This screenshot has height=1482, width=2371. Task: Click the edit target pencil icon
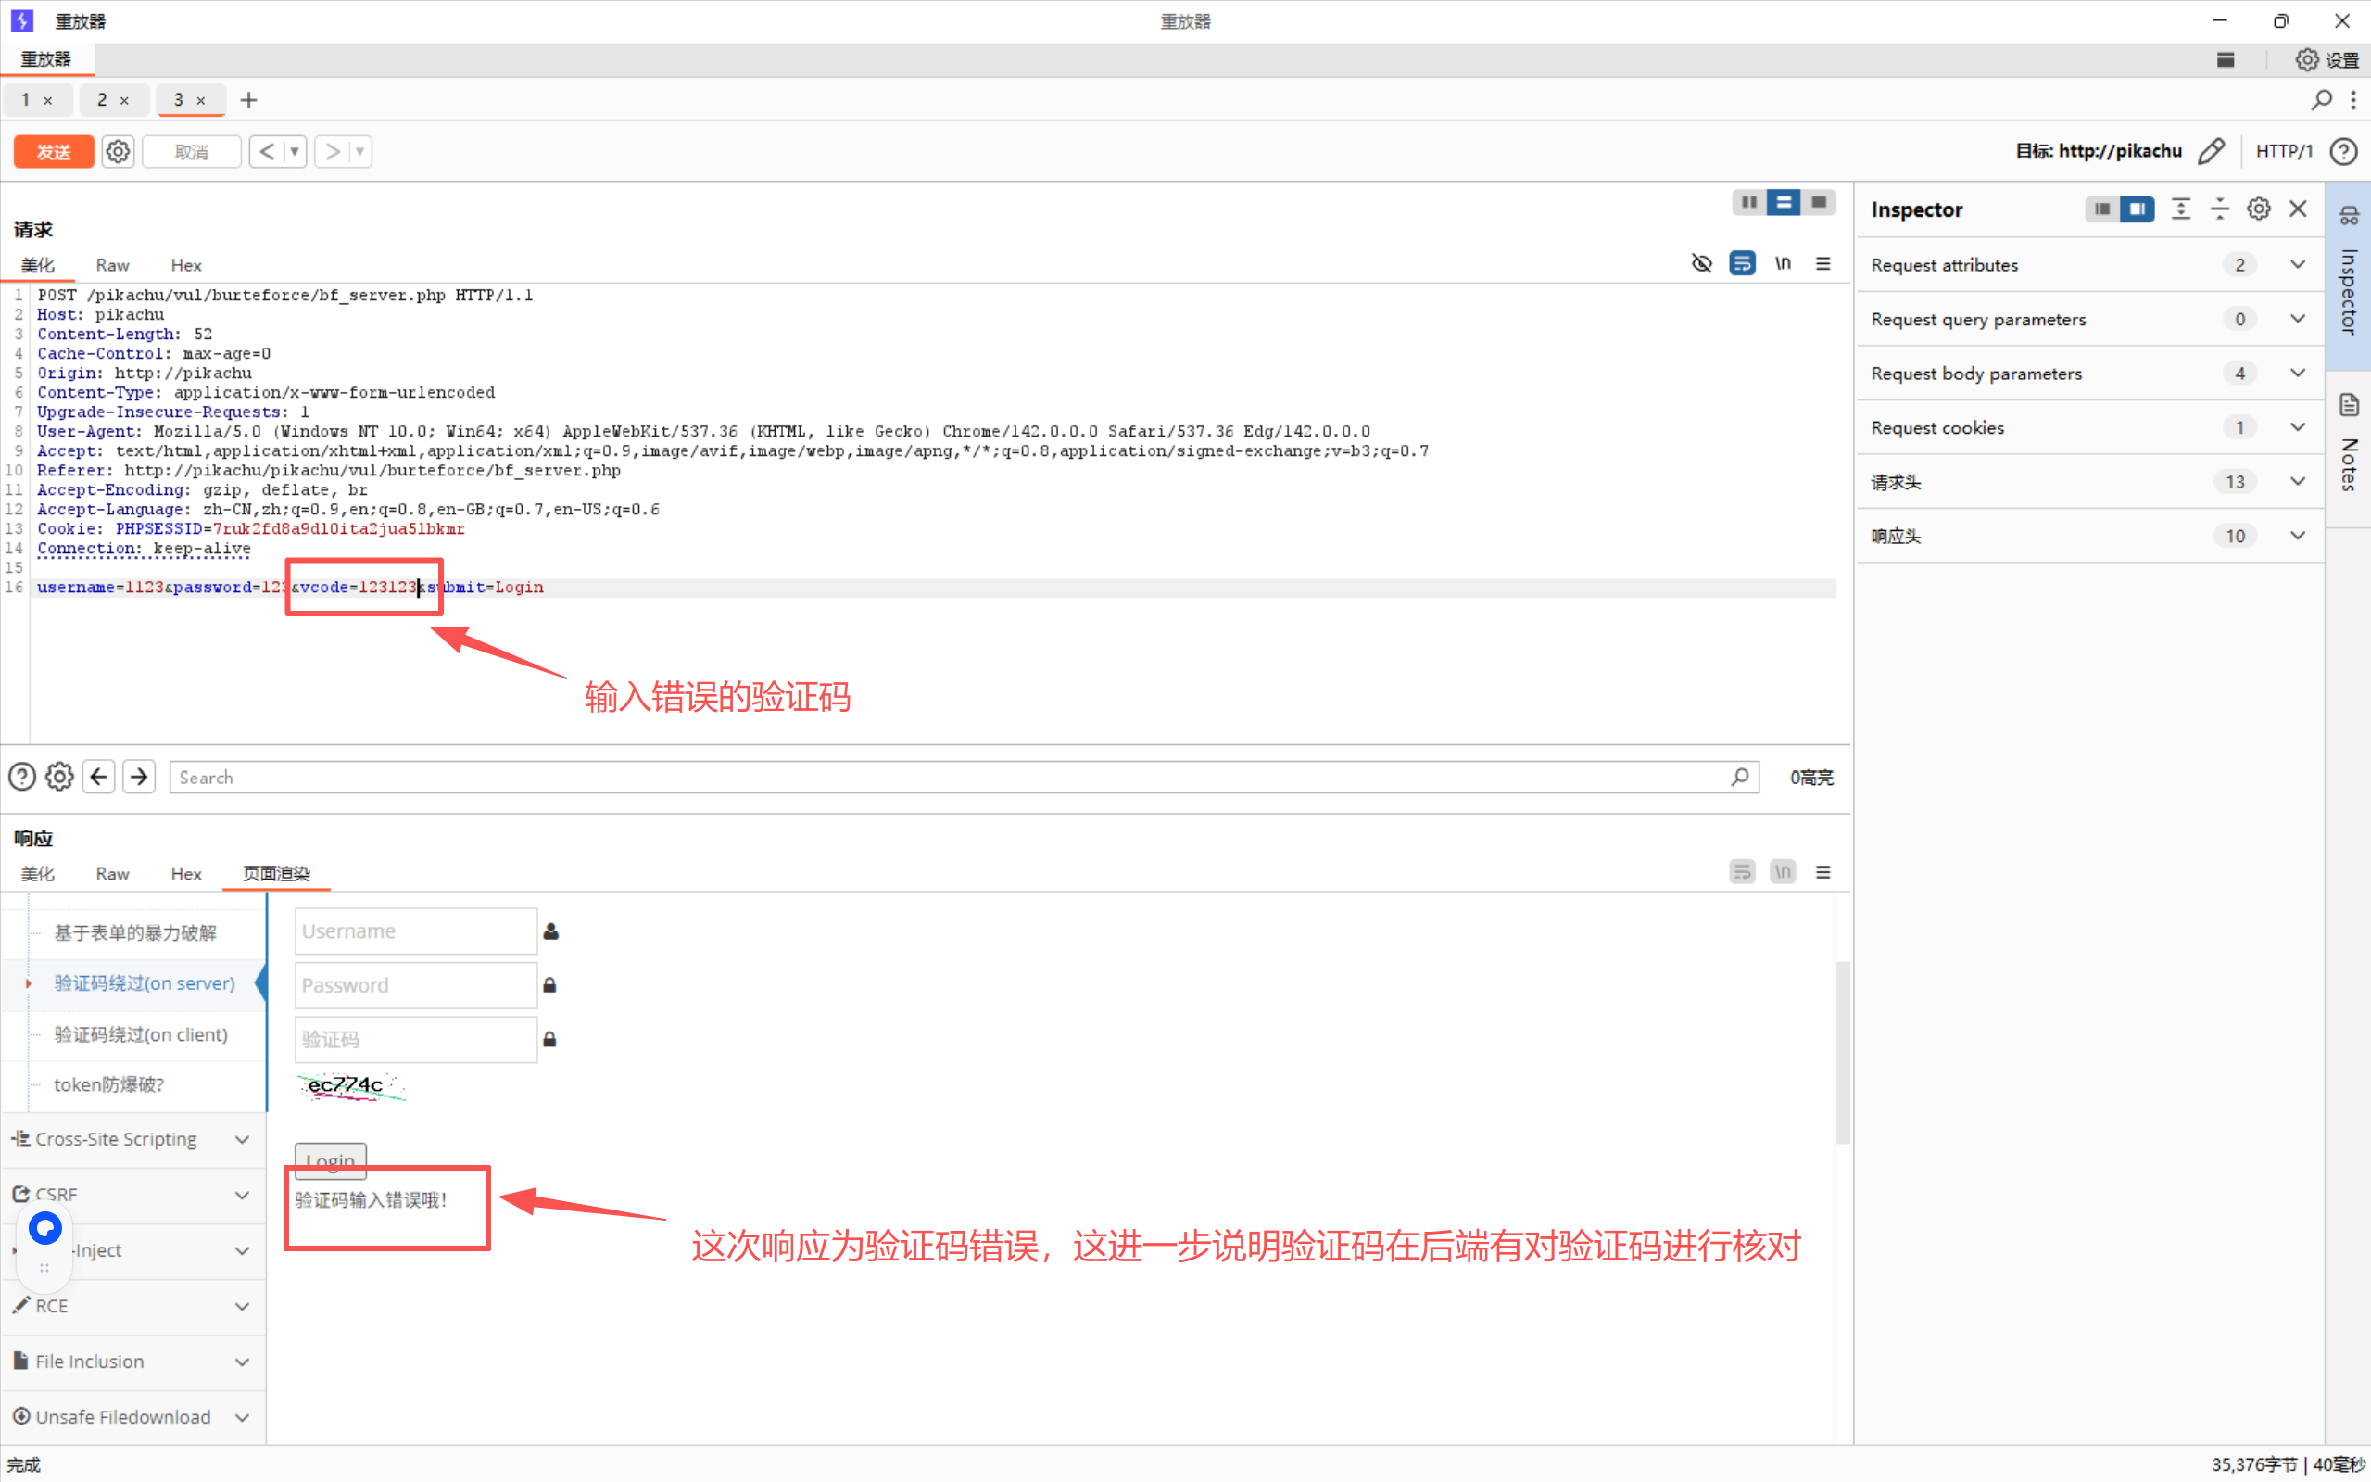[x=2212, y=151]
